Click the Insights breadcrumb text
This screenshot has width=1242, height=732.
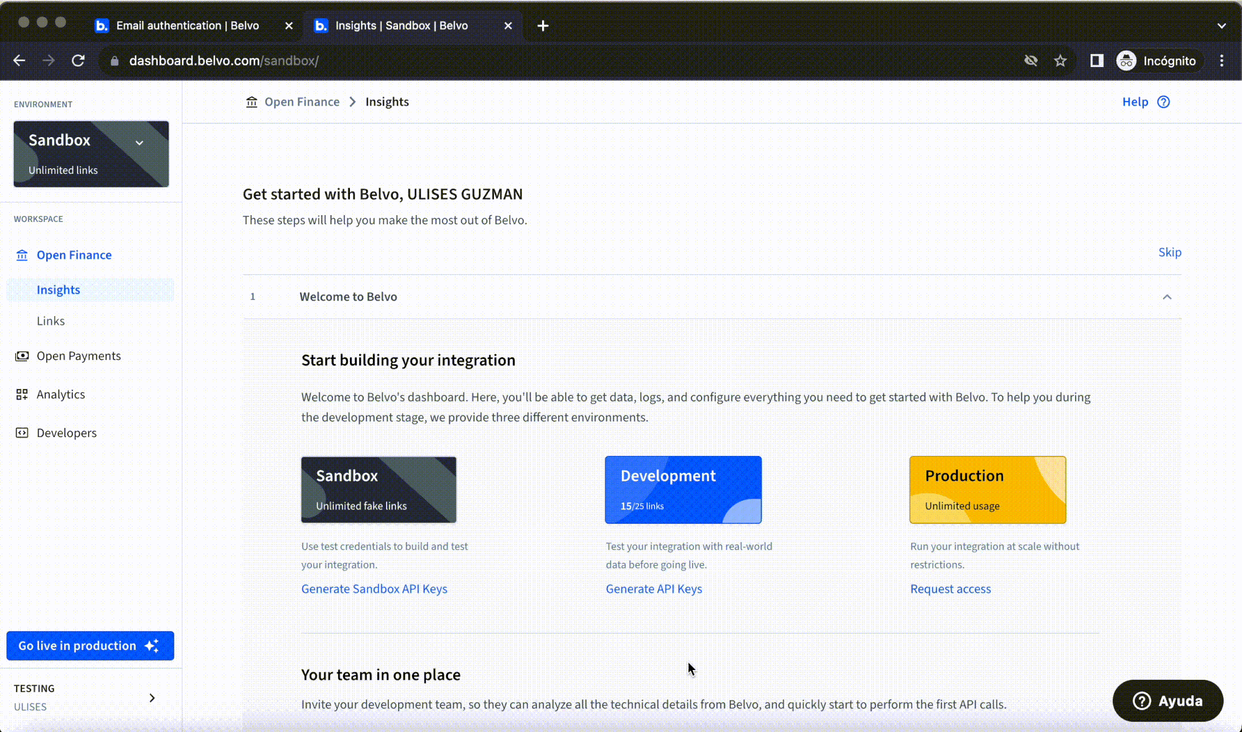click(x=387, y=102)
